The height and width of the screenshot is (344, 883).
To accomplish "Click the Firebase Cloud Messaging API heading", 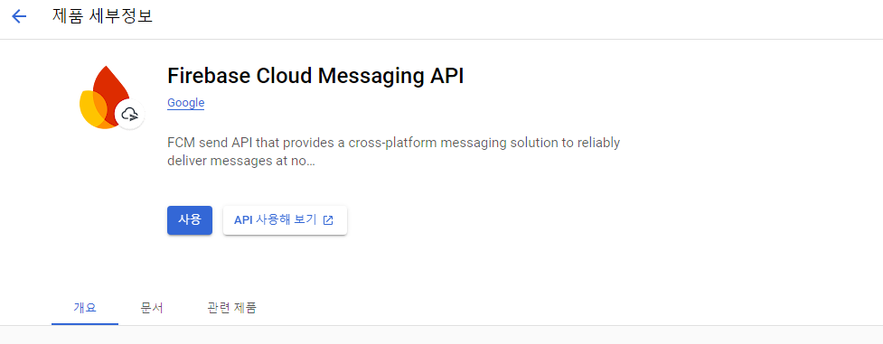I will coord(315,76).
